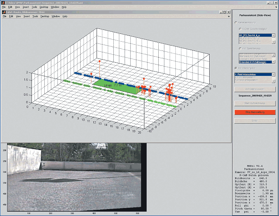Open the Help menu in the Sequence video window
This screenshot has height=216, width=279.
point(63,7)
